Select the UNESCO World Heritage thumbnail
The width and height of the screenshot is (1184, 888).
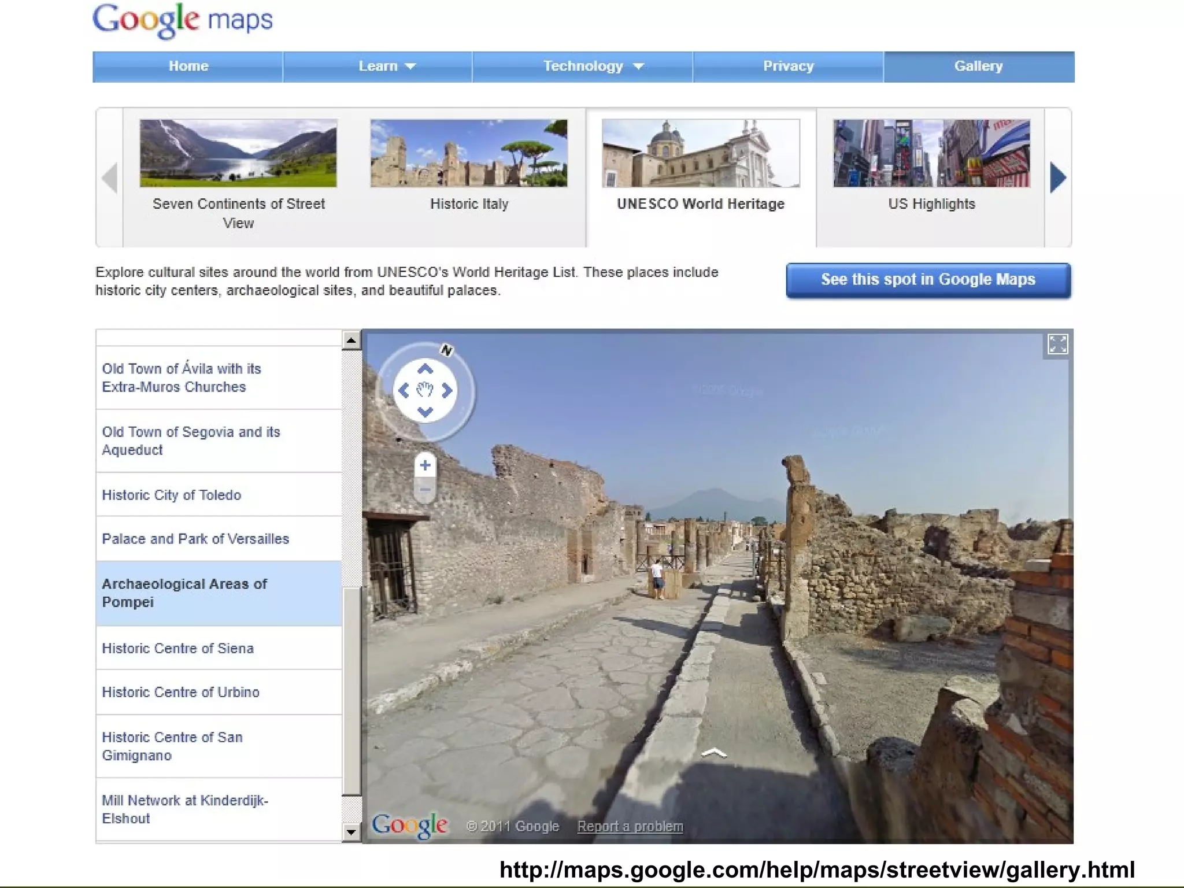coord(701,153)
